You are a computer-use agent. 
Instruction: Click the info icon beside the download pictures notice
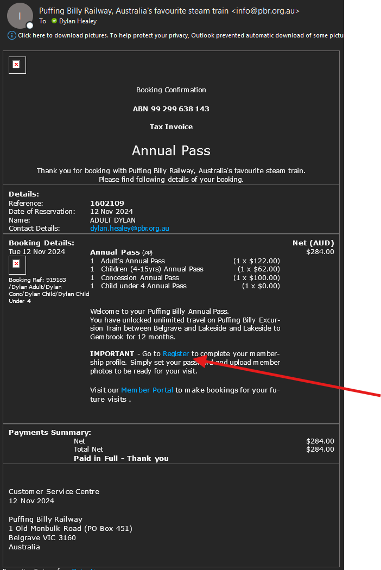[x=12, y=35]
